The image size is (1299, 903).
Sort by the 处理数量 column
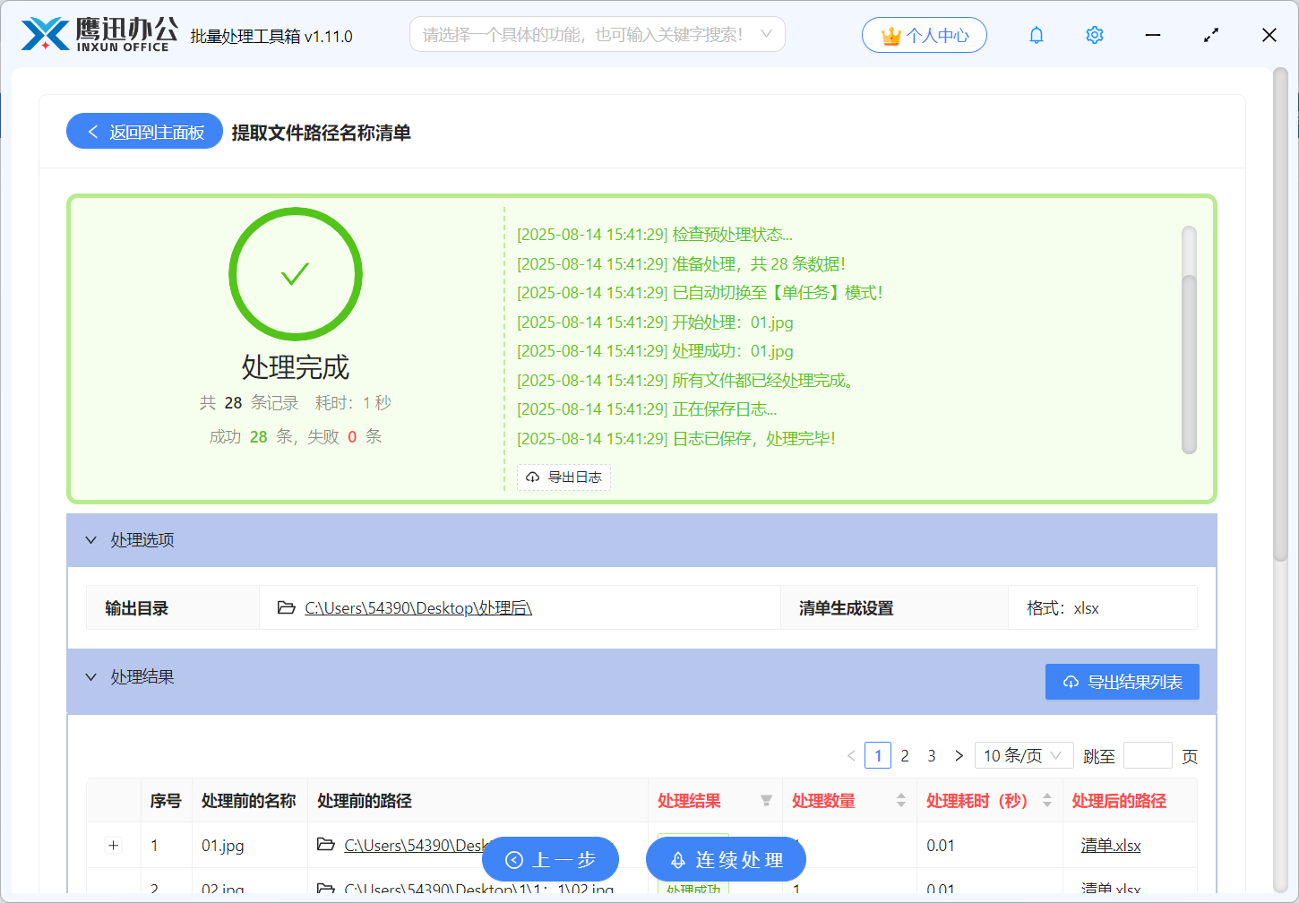[901, 800]
